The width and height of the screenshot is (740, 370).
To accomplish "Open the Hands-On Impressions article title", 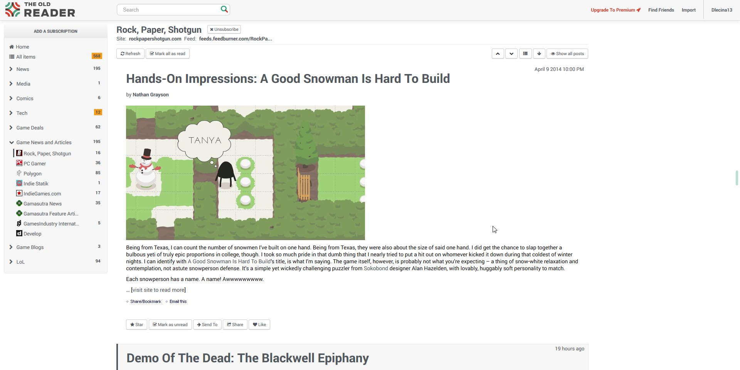I will 288,79.
